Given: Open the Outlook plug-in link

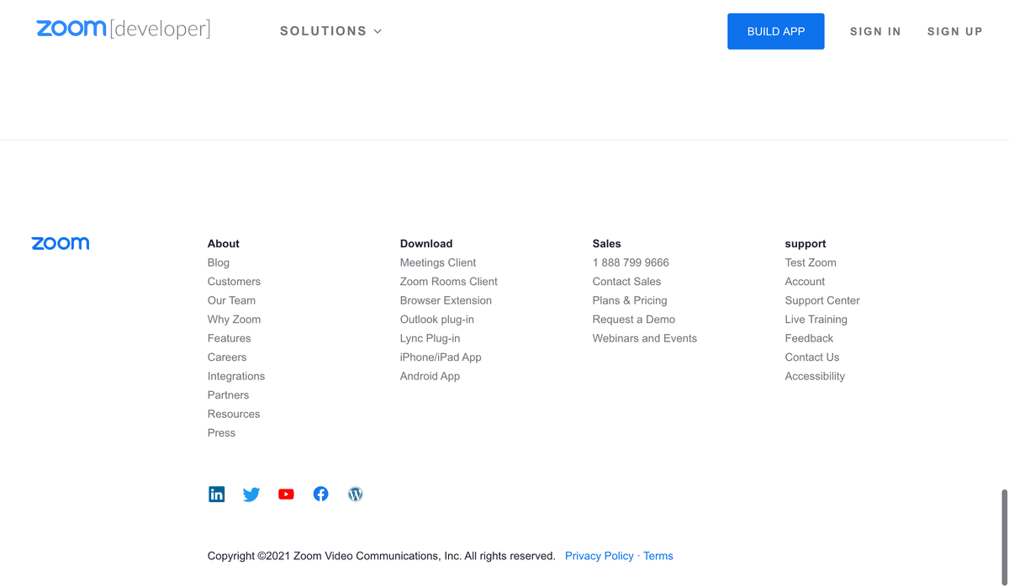Looking at the screenshot, I should click(x=437, y=320).
